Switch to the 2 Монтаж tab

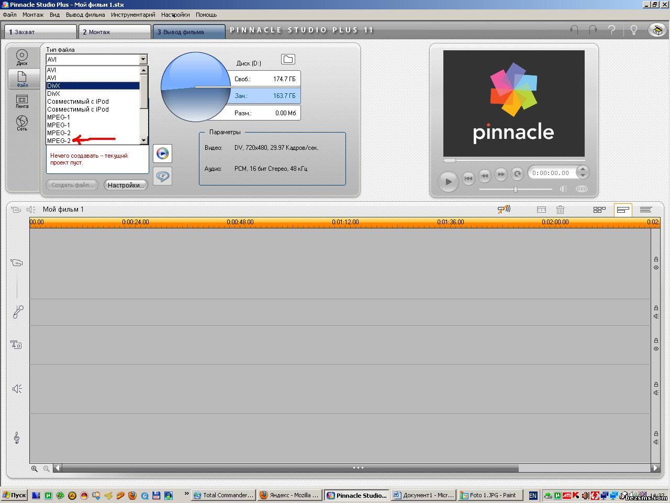[x=115, y=31]
